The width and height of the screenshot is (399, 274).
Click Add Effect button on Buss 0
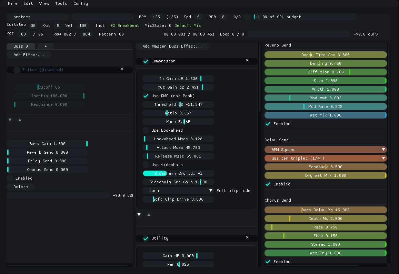tap(29, 54)
